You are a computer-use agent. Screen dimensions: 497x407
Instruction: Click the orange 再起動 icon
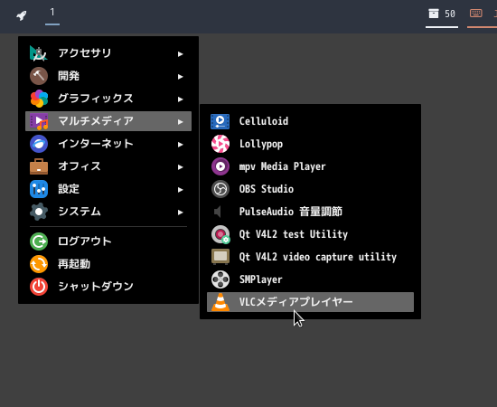[39, 264]
